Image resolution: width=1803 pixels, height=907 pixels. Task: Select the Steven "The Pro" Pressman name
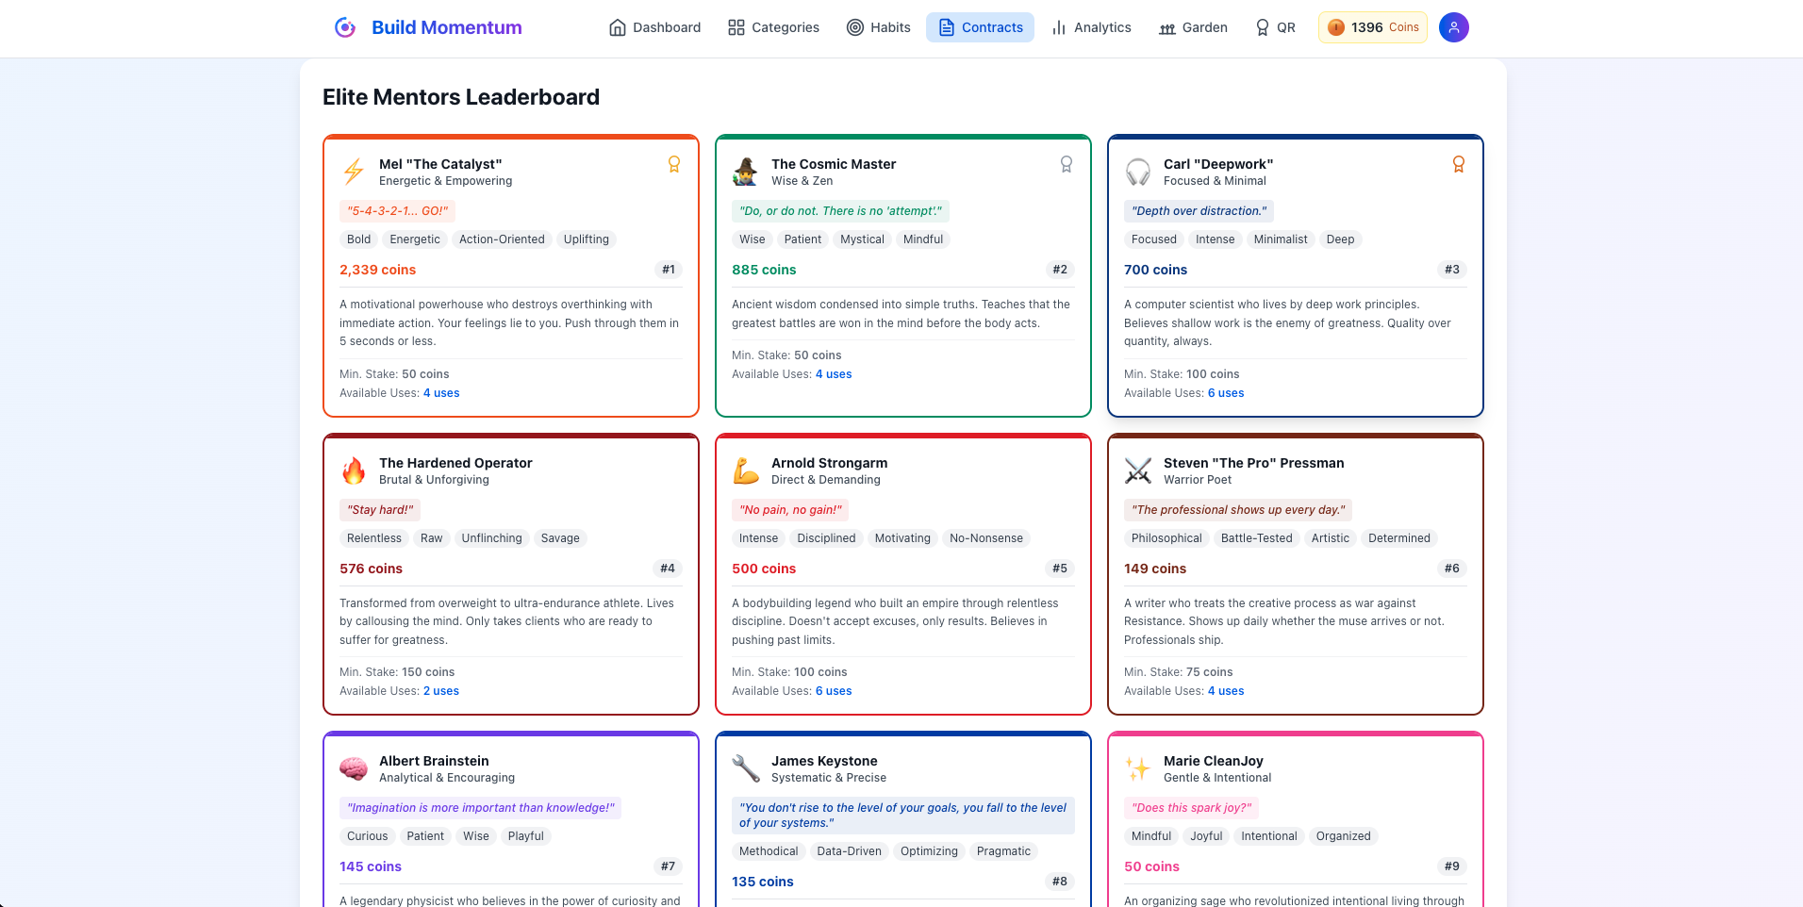point(1254,463)
